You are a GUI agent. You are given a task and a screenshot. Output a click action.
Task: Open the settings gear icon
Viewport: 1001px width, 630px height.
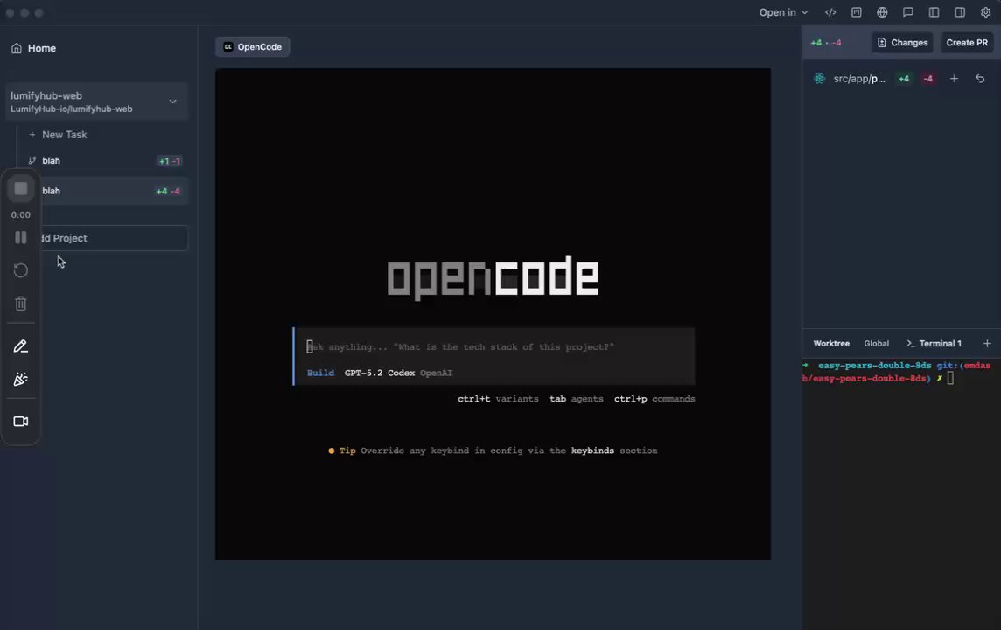(x=985, y=12)
